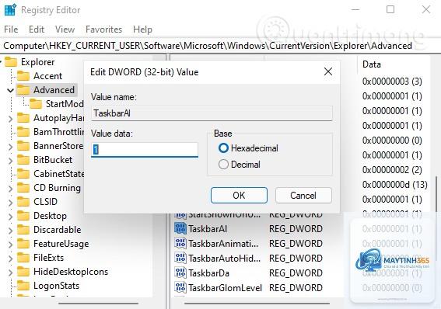
Task: Select the TaskbarAl value name
Action: pyautogui.click(x=208, y=229)
